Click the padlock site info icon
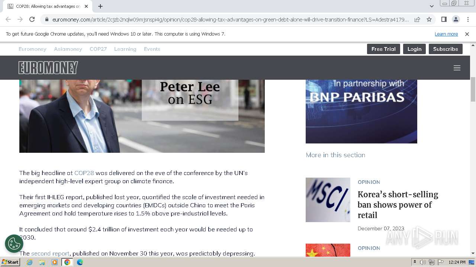This screenshot has width=476, height=267. 46,20
